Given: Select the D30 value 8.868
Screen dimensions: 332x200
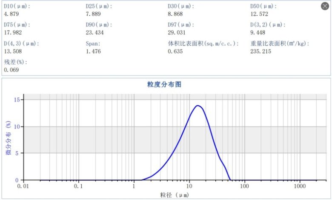Looking at the screenshot, I should click(176, 14).
